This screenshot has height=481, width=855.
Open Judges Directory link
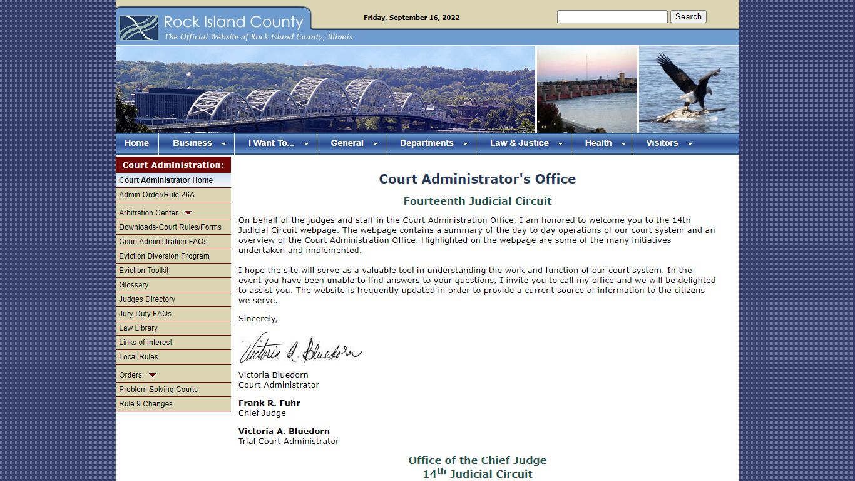(173, 299)
